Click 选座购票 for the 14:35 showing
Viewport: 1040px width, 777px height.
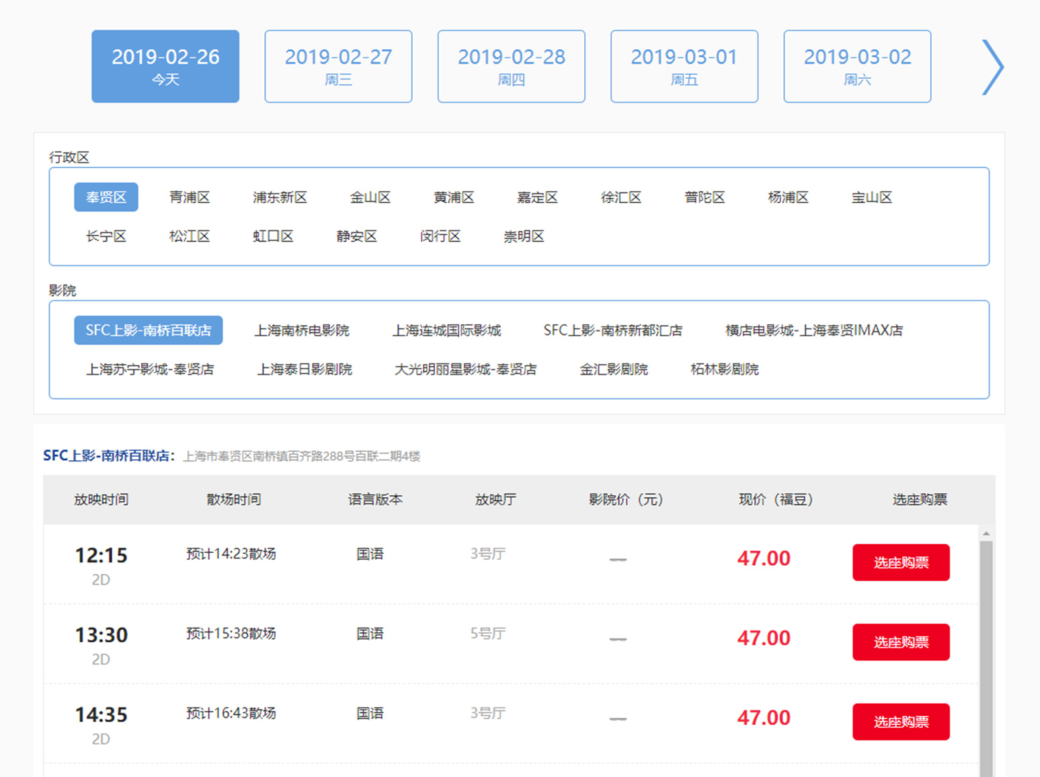click(x=901, y=721)
